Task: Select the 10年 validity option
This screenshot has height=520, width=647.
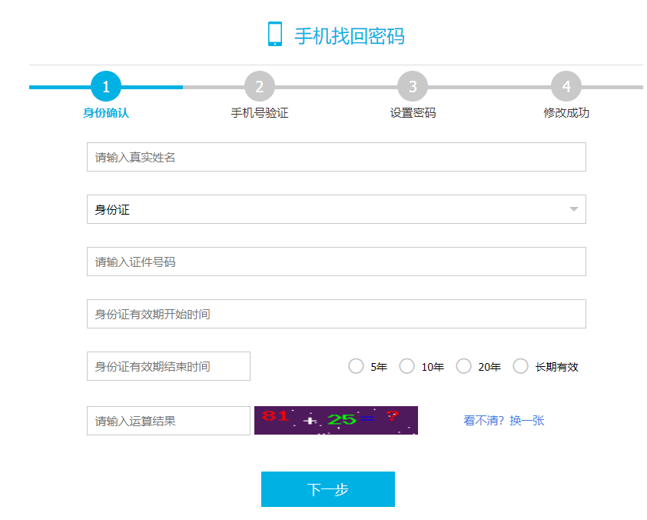Action: click(x=406, y=366)
